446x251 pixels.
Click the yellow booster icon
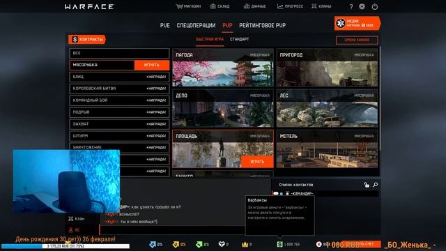176,245
